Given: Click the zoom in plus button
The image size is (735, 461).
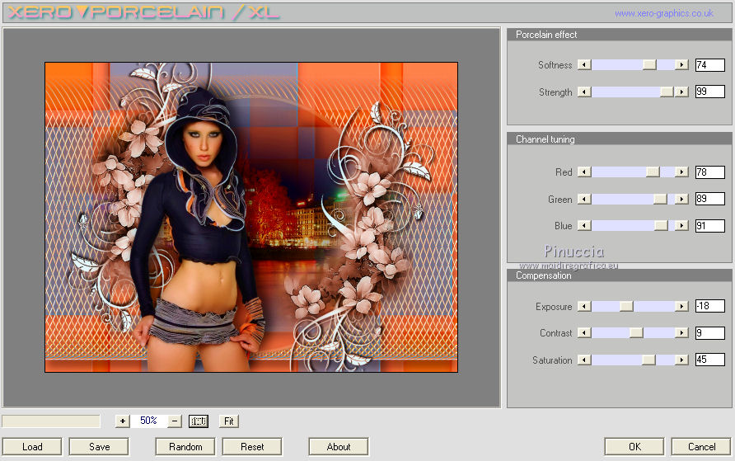Looking at the screenshot, I should (123, 421).
